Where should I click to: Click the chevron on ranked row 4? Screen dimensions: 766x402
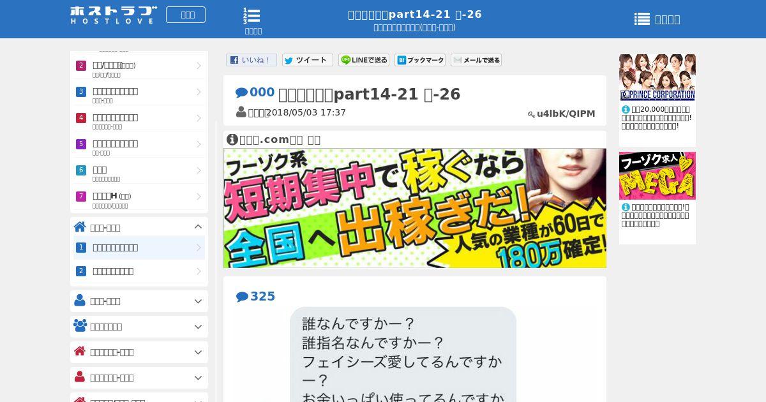(199, 118)
